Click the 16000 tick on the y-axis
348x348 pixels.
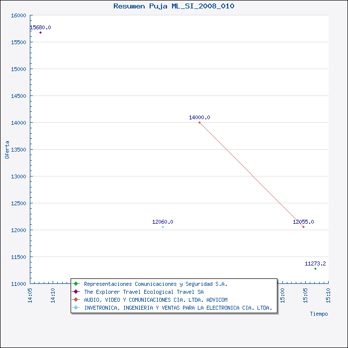click(18, 15)
